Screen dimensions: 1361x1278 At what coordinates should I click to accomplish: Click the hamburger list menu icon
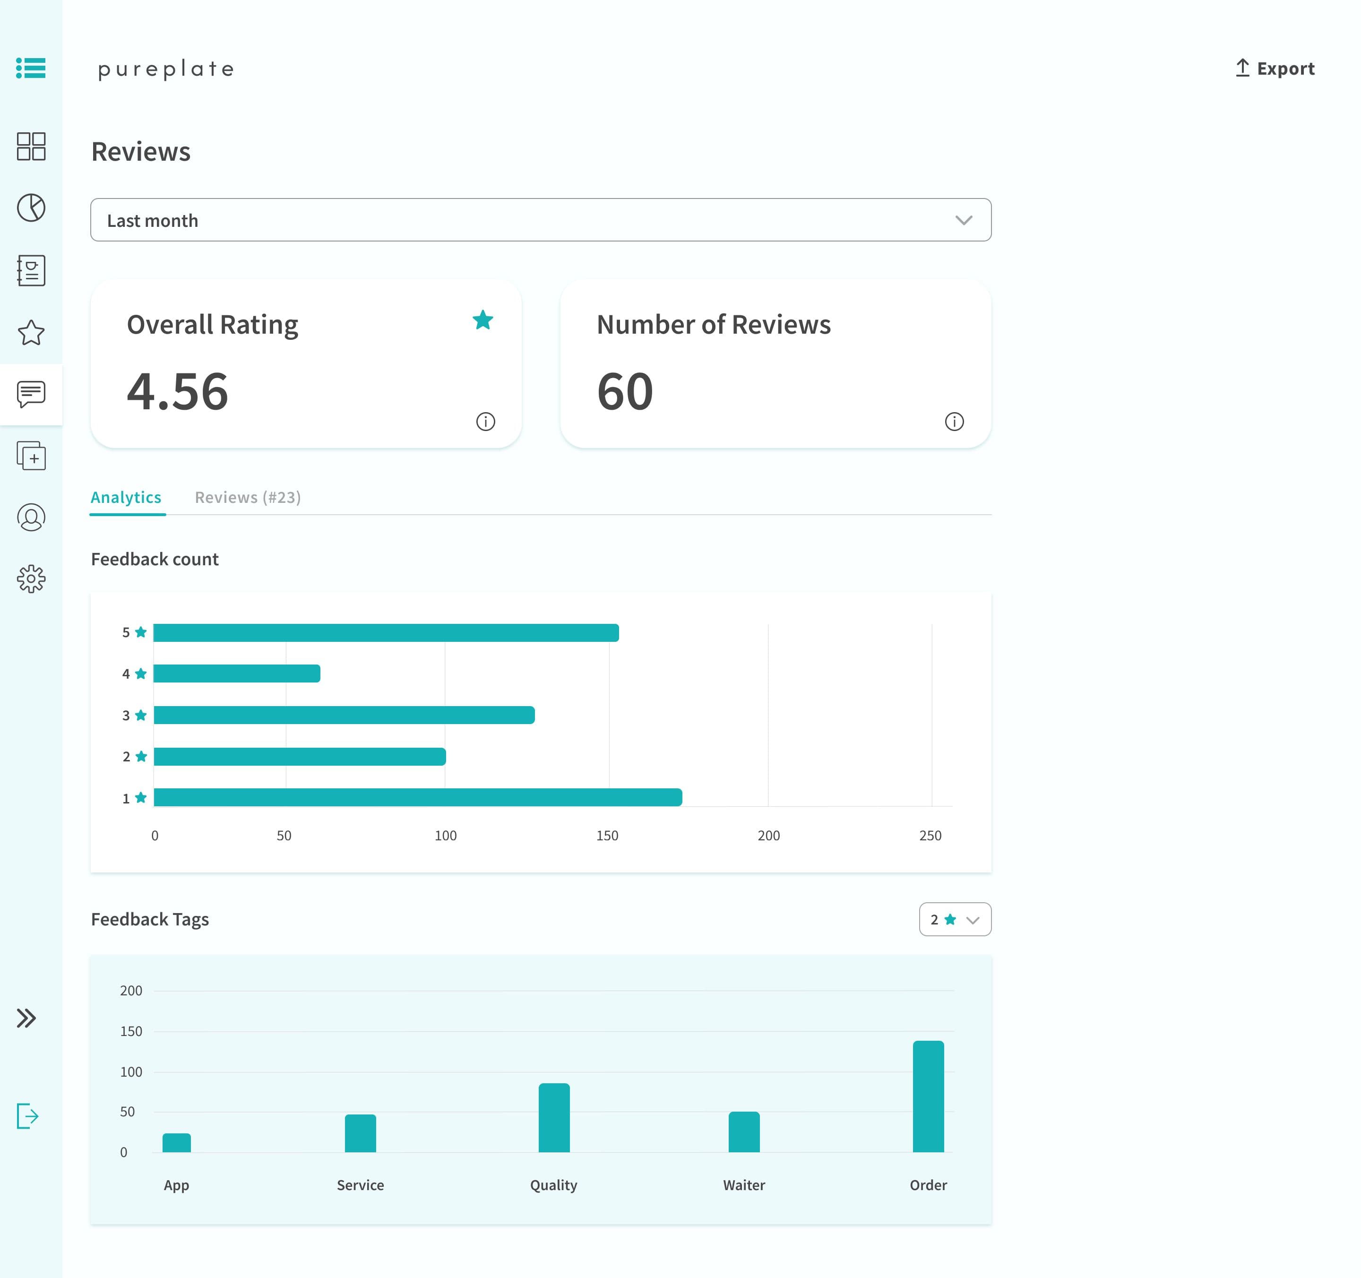[31, 69]
